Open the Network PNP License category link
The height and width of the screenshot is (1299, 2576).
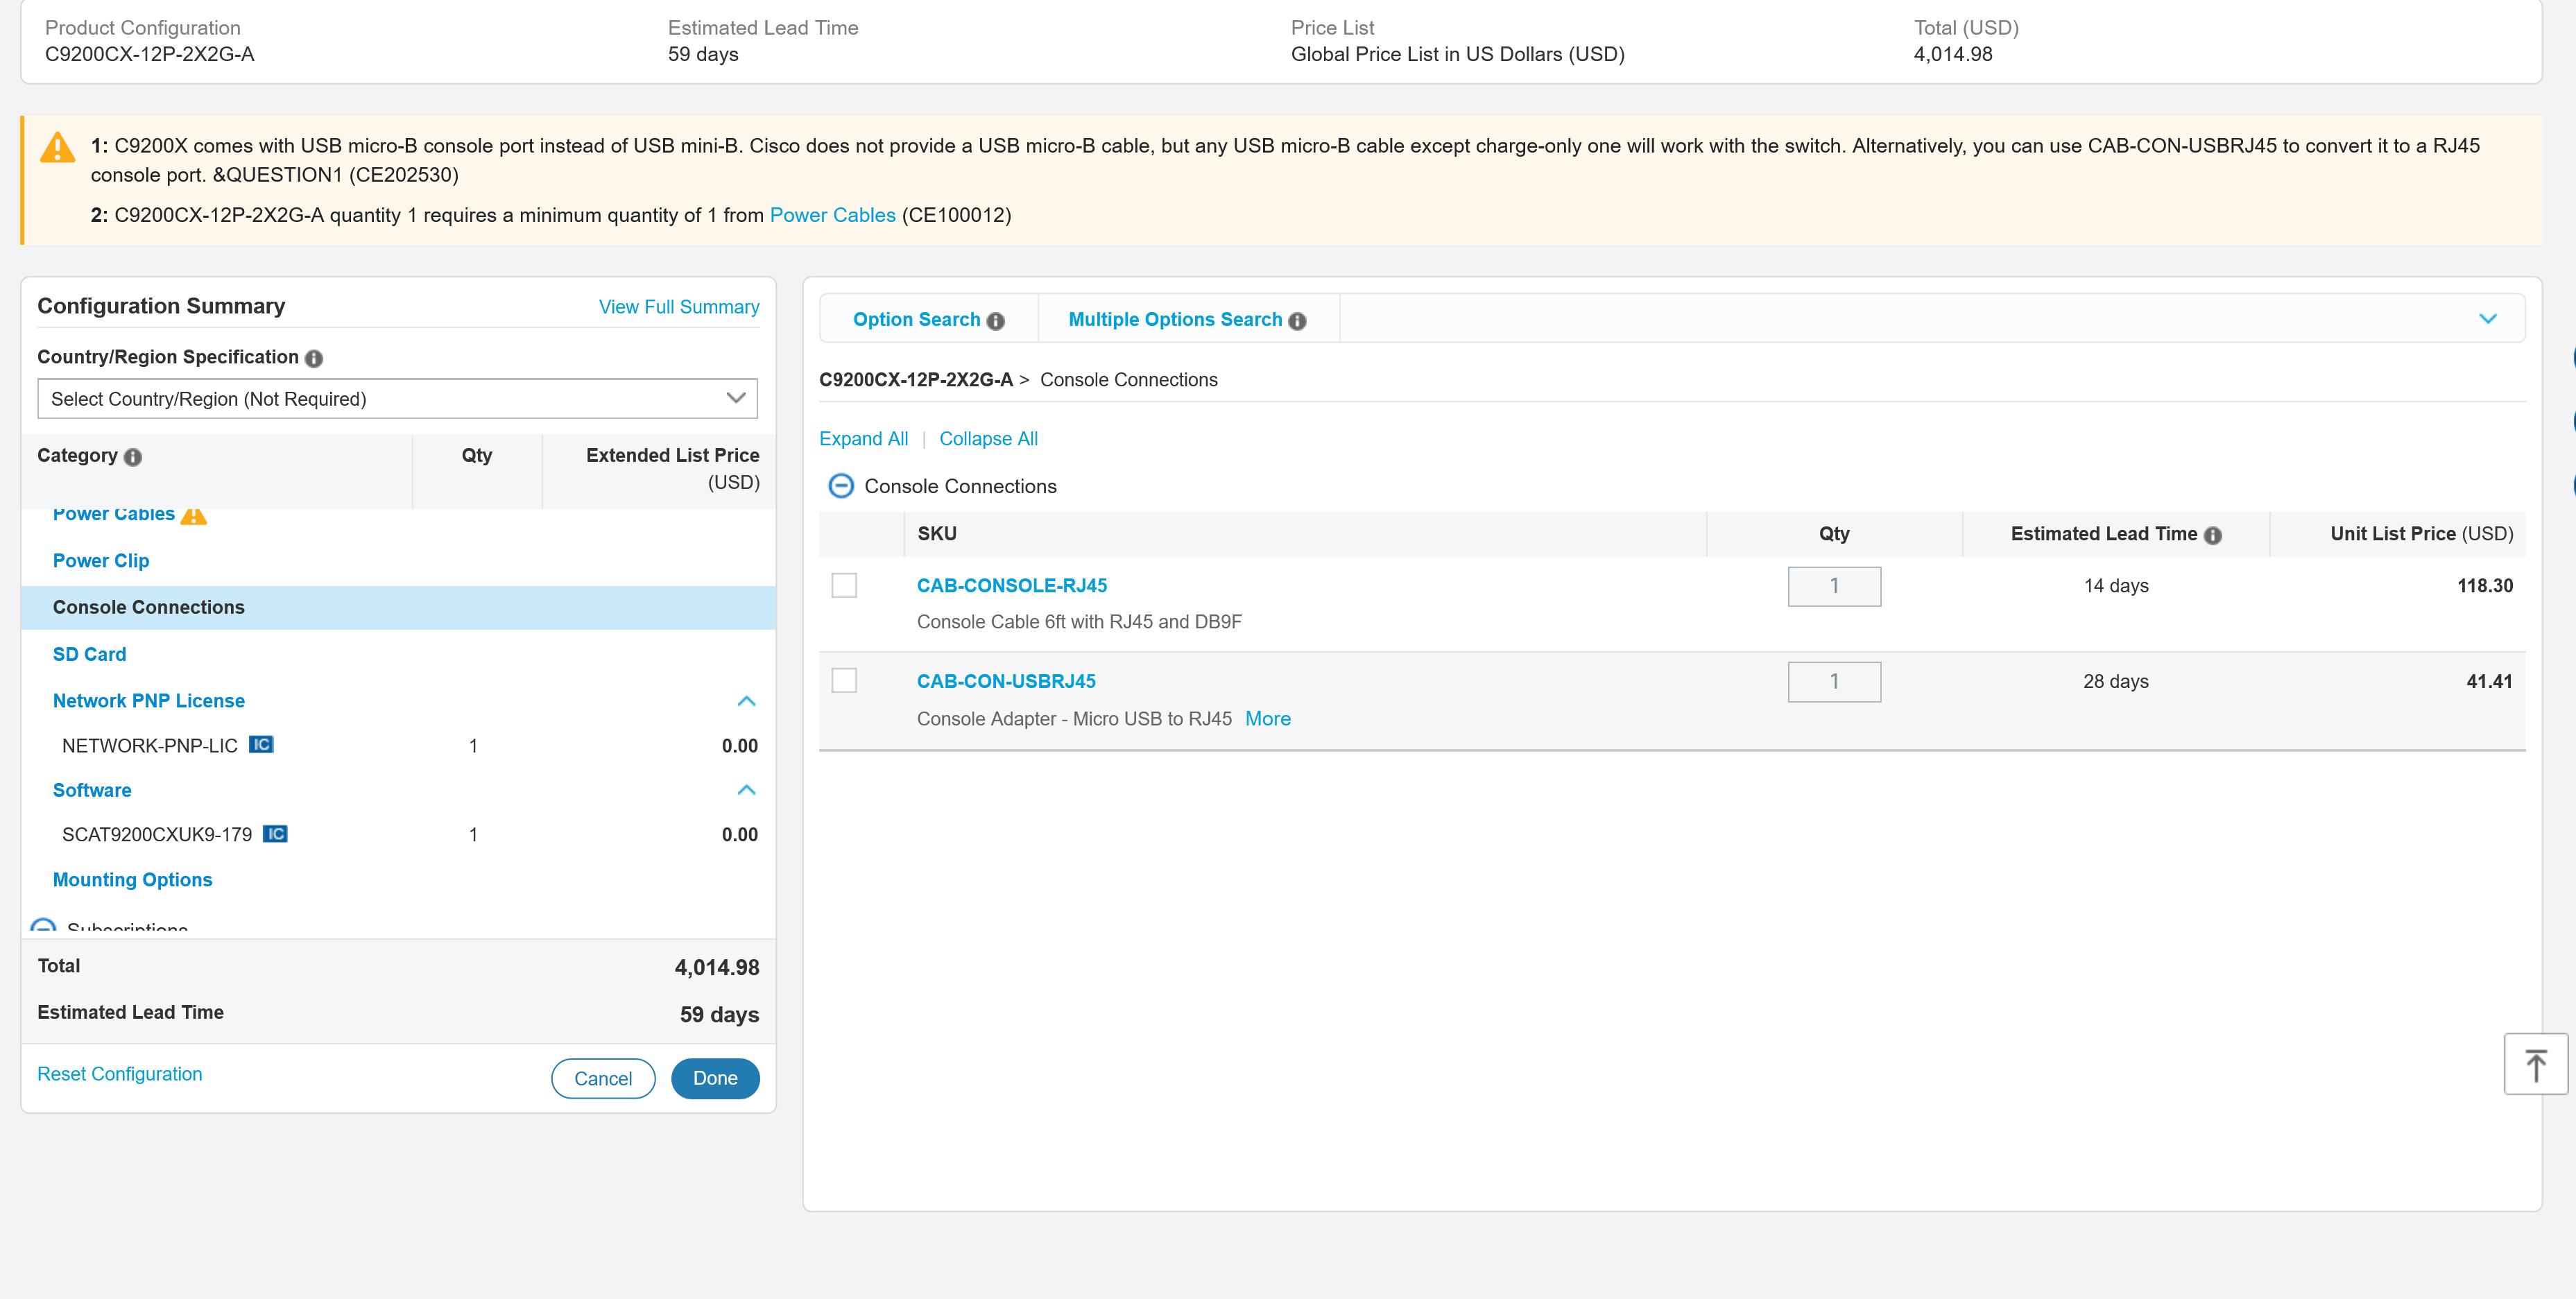(148, 700)
